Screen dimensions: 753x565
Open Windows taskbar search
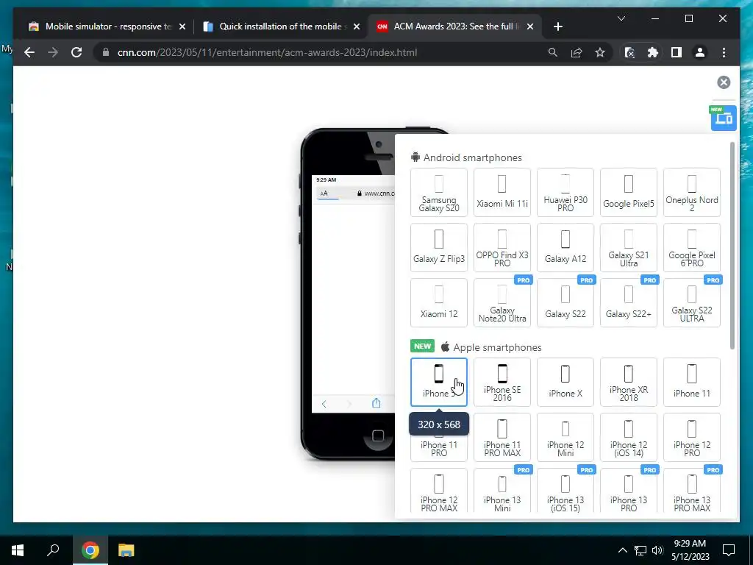53,550
